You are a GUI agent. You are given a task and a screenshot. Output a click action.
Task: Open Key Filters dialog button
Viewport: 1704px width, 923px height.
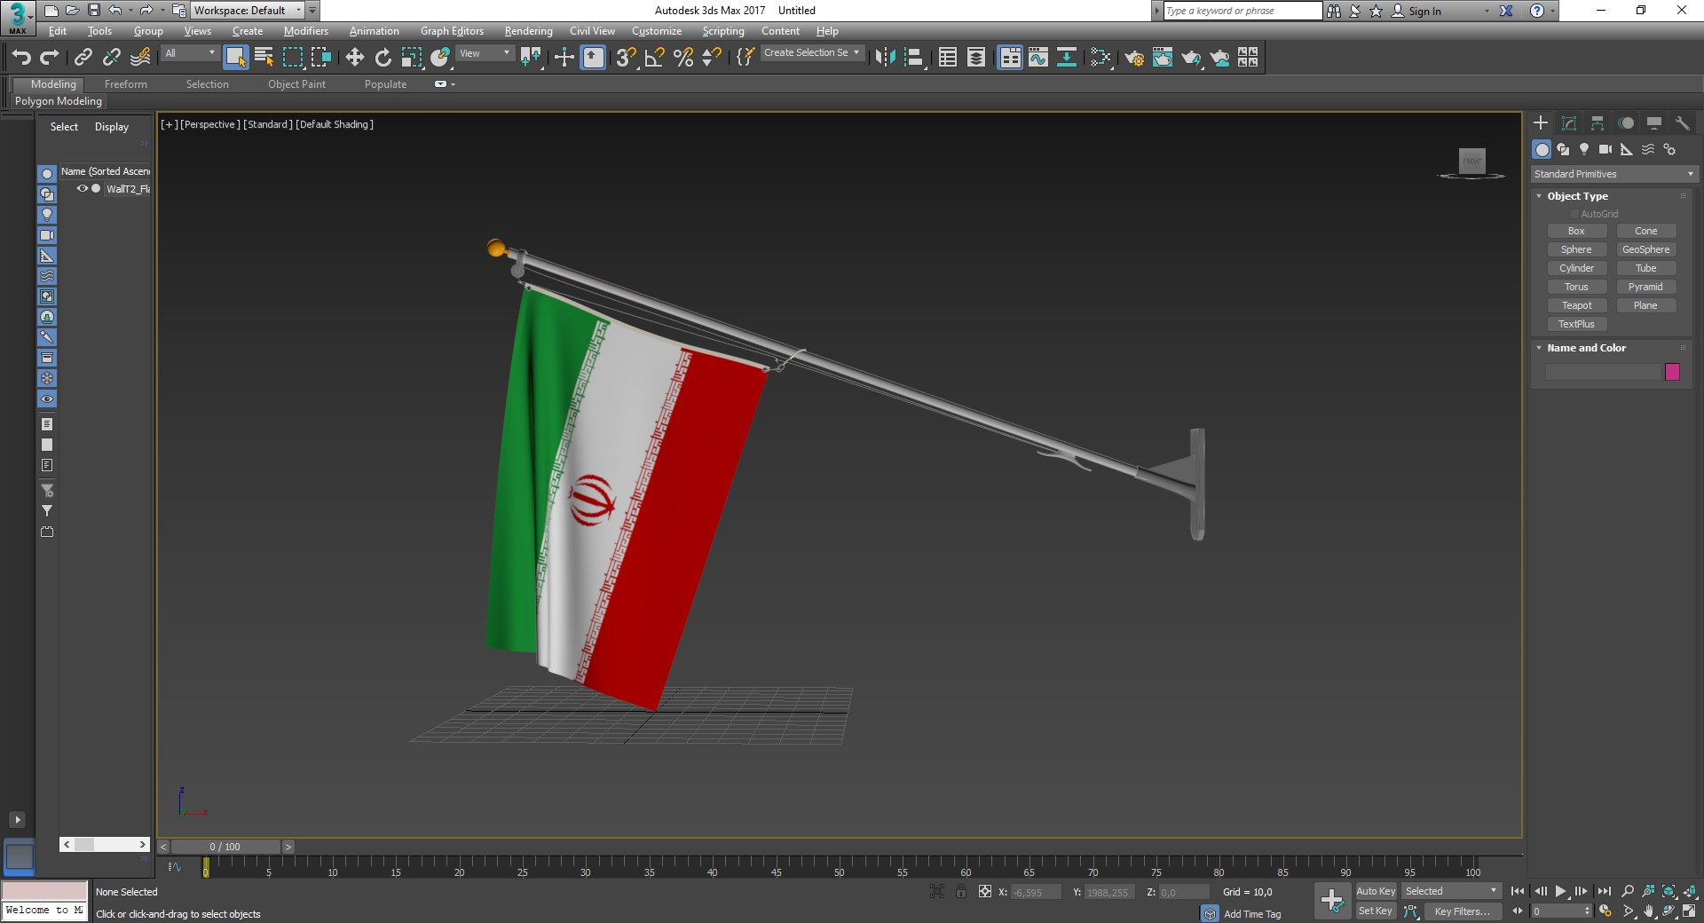[x=1462, y=911]
